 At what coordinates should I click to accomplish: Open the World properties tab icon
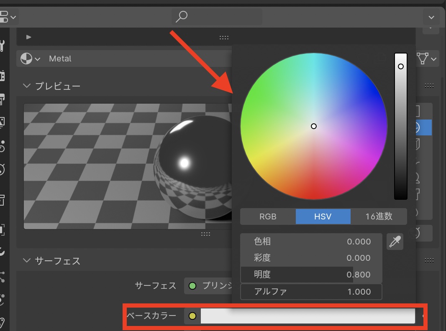pos(2,169)
